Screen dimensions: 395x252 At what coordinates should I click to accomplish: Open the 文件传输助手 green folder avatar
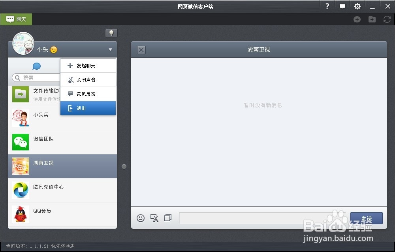pyautogui.click(x=21, y=94)
